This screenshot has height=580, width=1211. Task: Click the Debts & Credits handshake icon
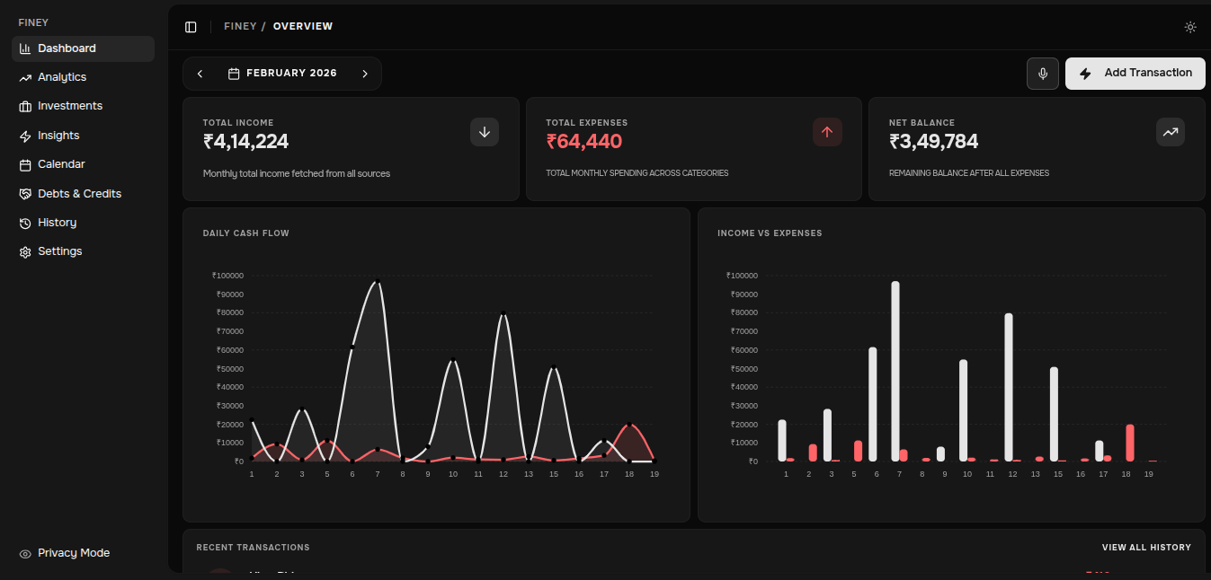(25, 194)
